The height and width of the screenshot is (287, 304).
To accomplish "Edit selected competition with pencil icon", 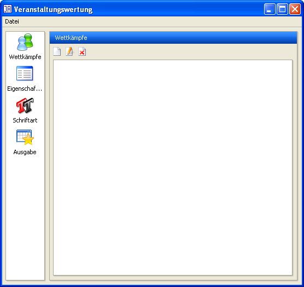I will [69, 51].
